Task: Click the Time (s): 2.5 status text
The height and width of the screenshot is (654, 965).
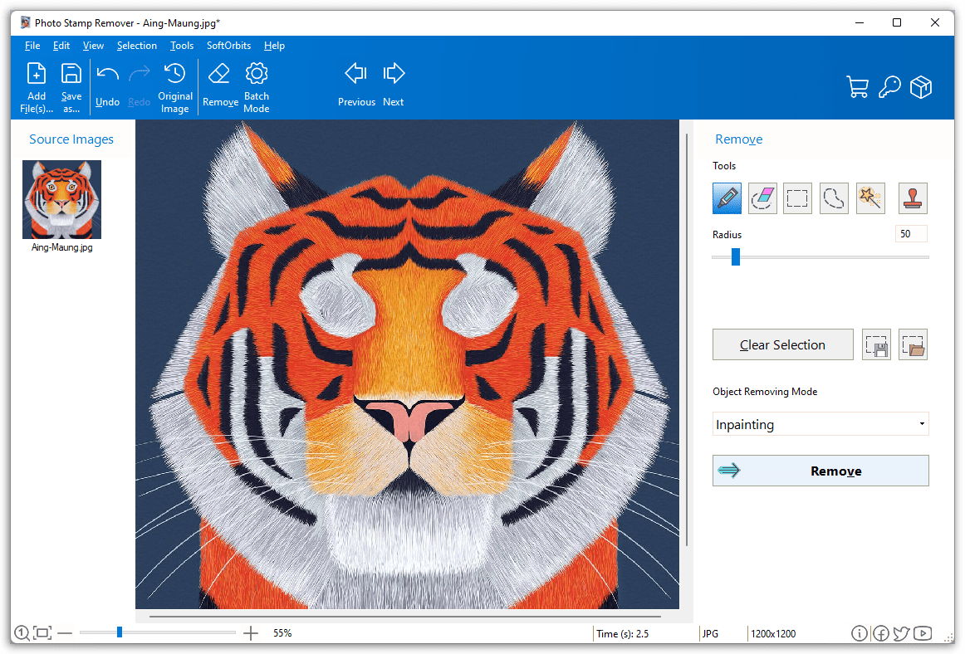Action: coord(622,634)
